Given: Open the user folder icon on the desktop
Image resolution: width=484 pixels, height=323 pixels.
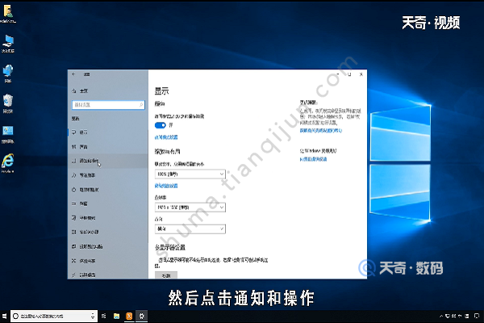Looking at the screenshot, I should pyautogui.click(x=8, y=14).
